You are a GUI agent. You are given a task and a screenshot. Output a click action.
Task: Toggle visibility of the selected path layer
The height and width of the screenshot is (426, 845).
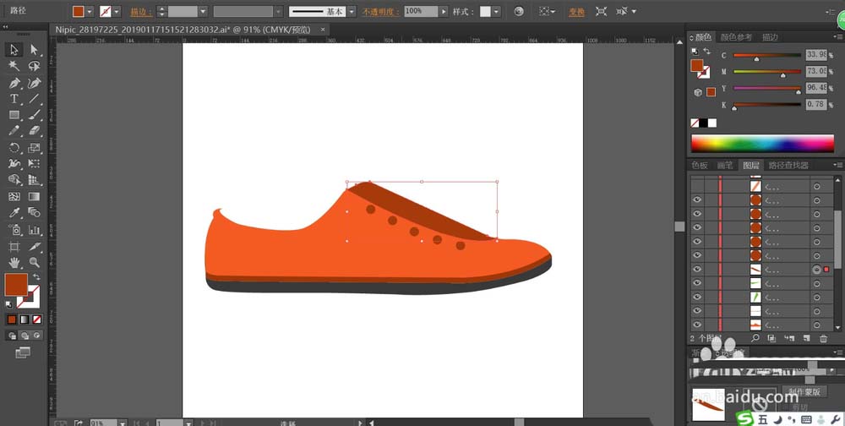coord(697,270)
